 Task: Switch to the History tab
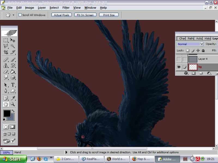[x=207, y=38]
